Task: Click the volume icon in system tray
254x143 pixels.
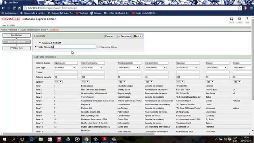Action: [x=225, y=139]
